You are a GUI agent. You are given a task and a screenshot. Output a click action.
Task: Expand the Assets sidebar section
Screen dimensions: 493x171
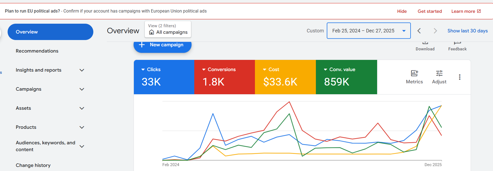point(82,108)
